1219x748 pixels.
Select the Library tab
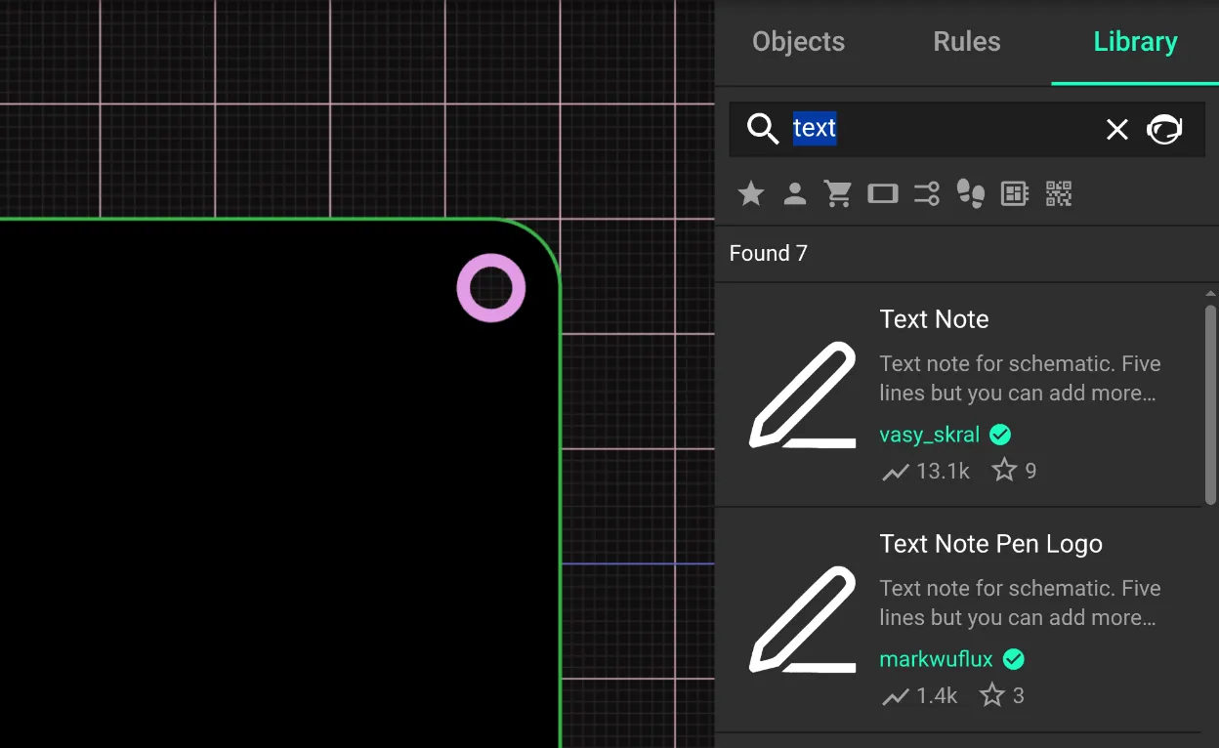tap(1135, 42)
